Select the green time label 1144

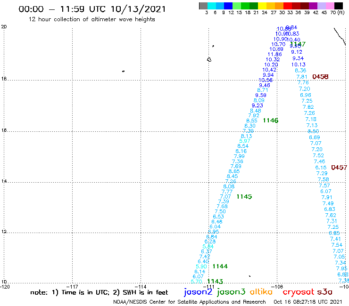click(x=220, y=266)
